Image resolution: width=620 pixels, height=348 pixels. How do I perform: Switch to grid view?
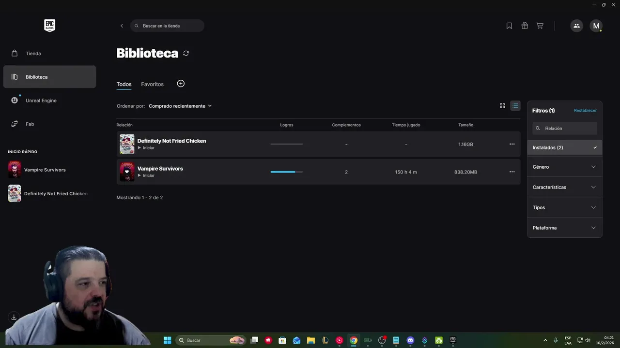pyautogui.click(x=502, y=106)
